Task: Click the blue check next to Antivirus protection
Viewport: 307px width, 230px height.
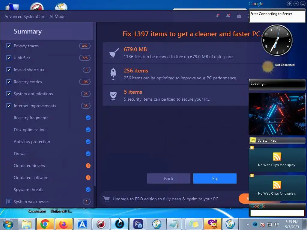Action: click(88, 142)
